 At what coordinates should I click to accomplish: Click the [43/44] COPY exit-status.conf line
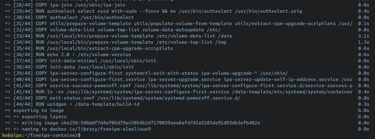pos(127,98)
